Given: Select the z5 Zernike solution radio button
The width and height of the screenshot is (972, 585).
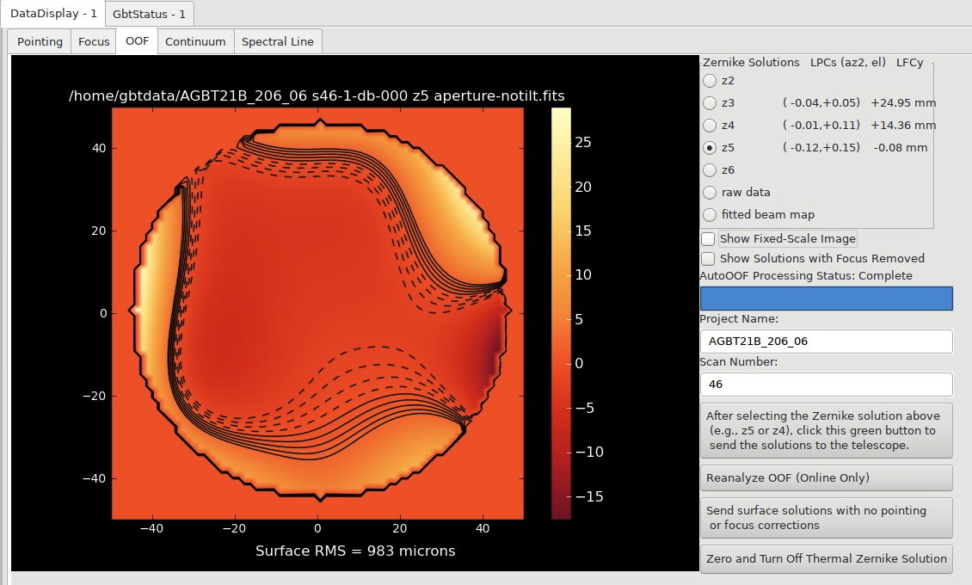Looking at the screenshot, I should coord(710,147).
